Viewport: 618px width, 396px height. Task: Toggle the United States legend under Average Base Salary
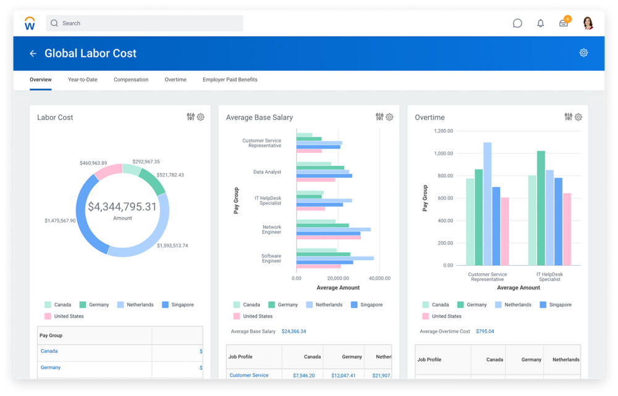253,316
